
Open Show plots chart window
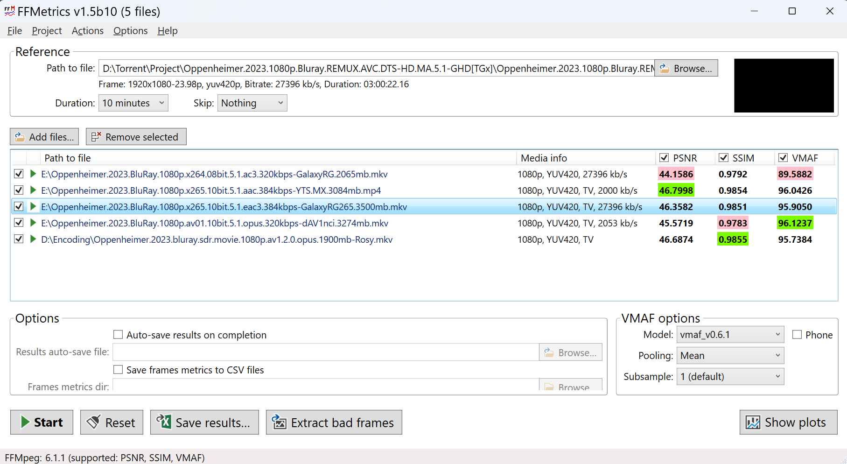788,422
